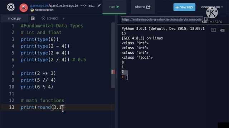229x128 pixels.
Task: Click the console prompt cursor
Action: click(x=127, y=78)
